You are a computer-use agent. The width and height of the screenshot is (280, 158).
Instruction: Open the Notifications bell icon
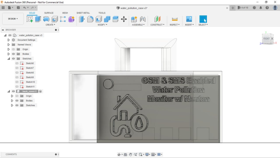(261, 8)
